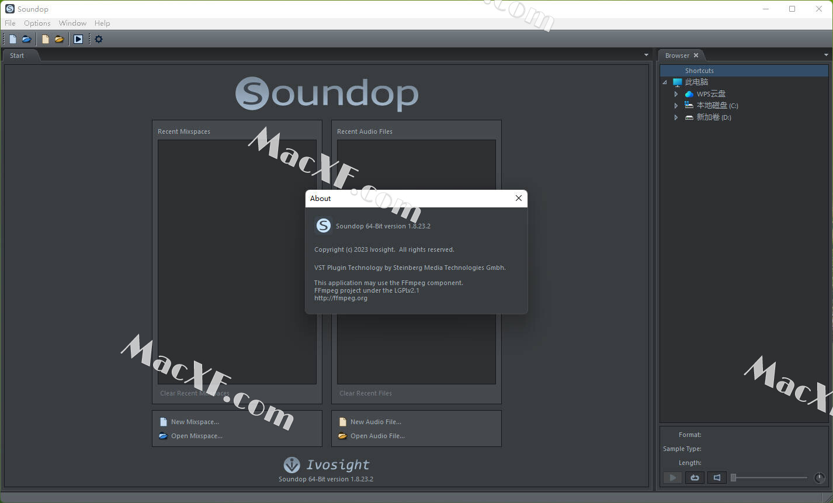The height and width of the screenshot is (503, 833).
Task: Select 新加卷 (D:) in the Browser tree
Action: pos(714,117)
